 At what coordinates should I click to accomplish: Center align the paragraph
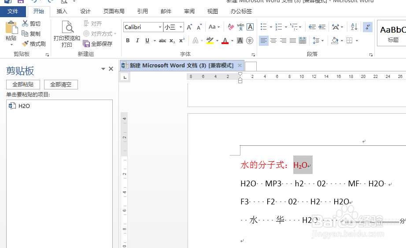(273, 41)
